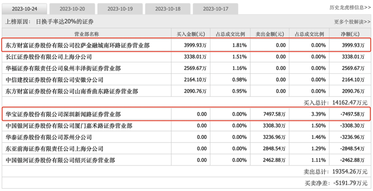Click net amount -3308.30万
The height and width of the screenshot is (191, 373).
point(352,126)
